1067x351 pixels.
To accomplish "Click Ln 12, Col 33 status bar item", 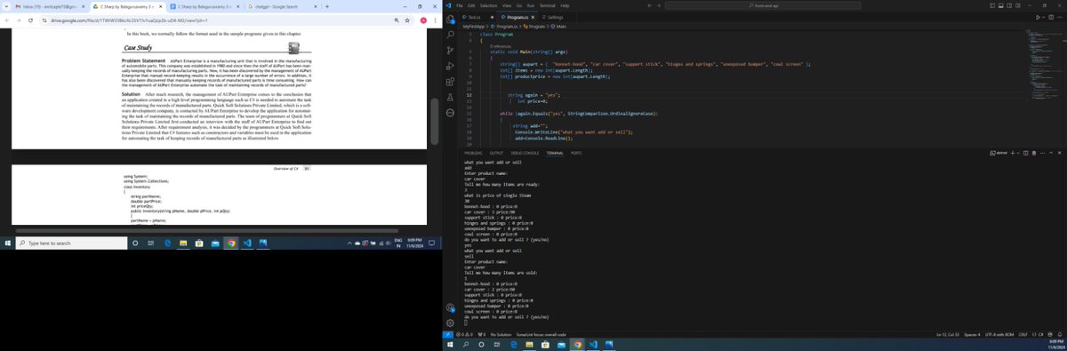I will click(949, 334).
